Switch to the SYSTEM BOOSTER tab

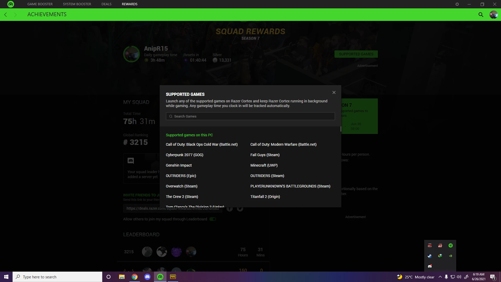pyautogui.click(x=77, y=4)
